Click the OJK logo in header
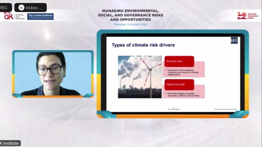262x147 pixels. pos(9,16)
